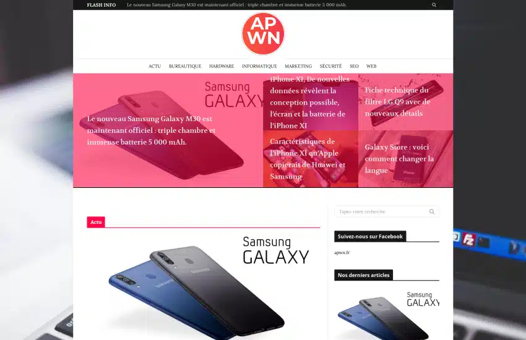Open featured Galaxy M30 article in hero banner
Screen dimensions: 526x340
point(151,130)
